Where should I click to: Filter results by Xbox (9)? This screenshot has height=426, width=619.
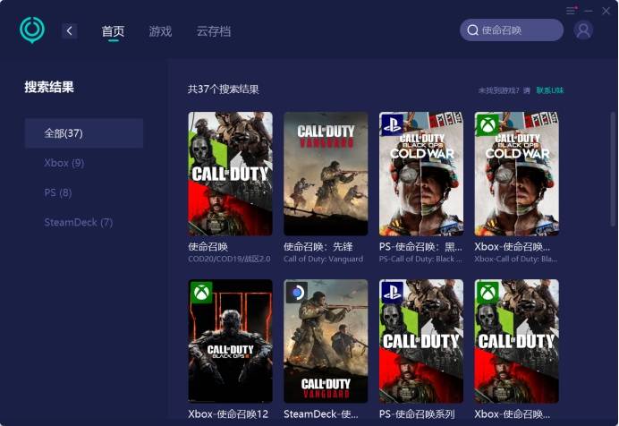click(64, 163)
